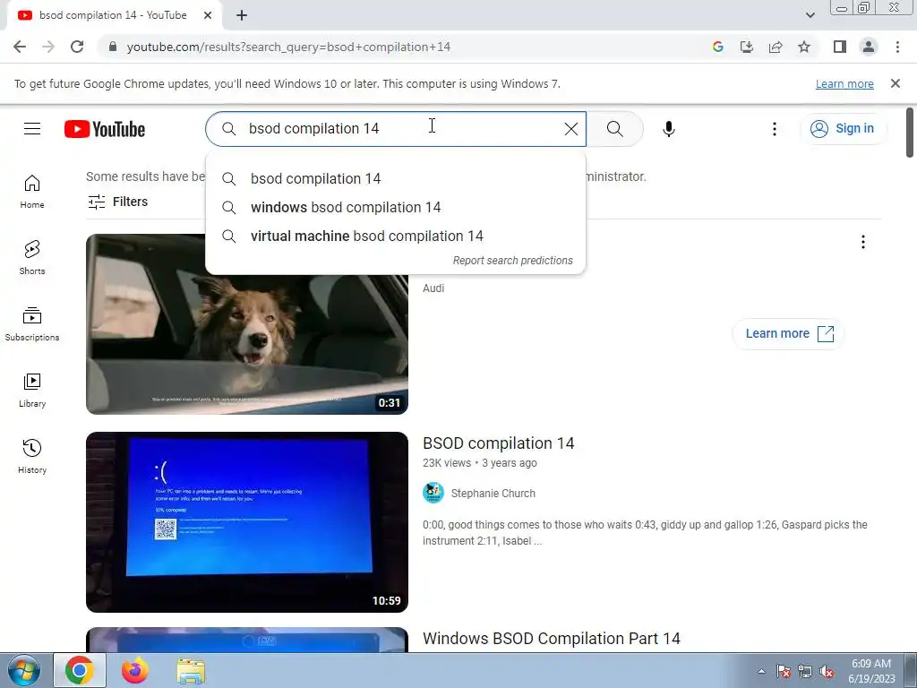Screen dimensions: 917x688
Task: Bookmark this page with the star icon
Action: click(804, 47)
